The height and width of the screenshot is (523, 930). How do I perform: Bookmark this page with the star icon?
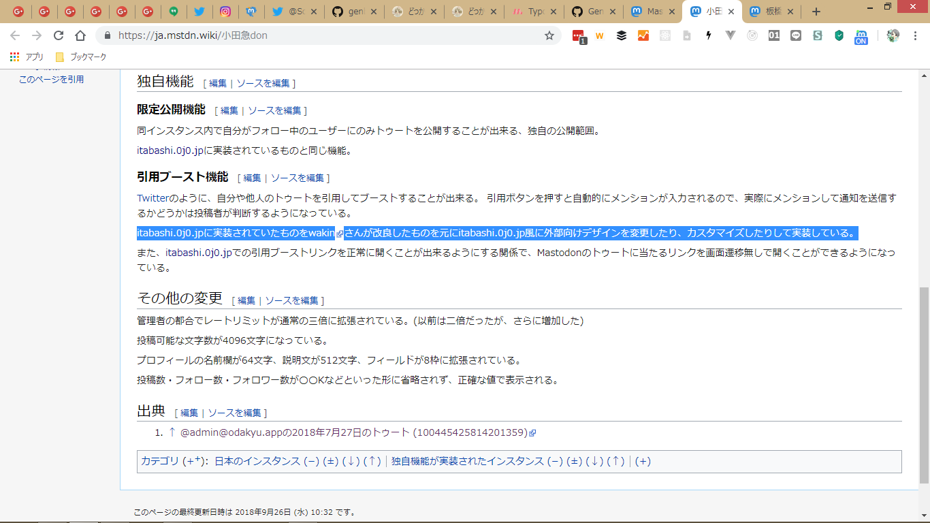tap(549, 36)
